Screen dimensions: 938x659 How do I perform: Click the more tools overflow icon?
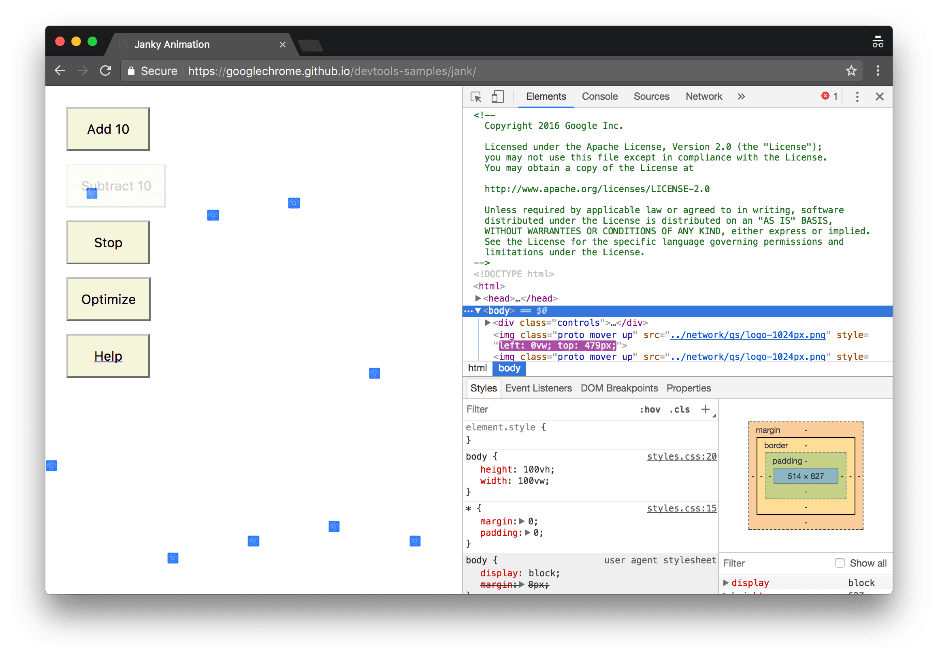pyautogui.click(x=741, y=96)
